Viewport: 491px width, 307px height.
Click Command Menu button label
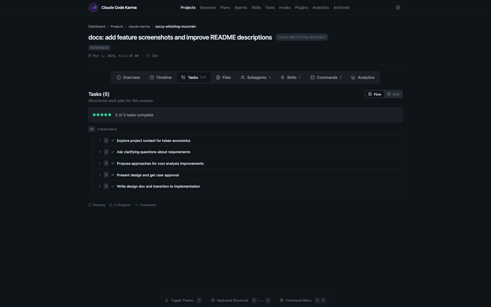tap(298, 301)
